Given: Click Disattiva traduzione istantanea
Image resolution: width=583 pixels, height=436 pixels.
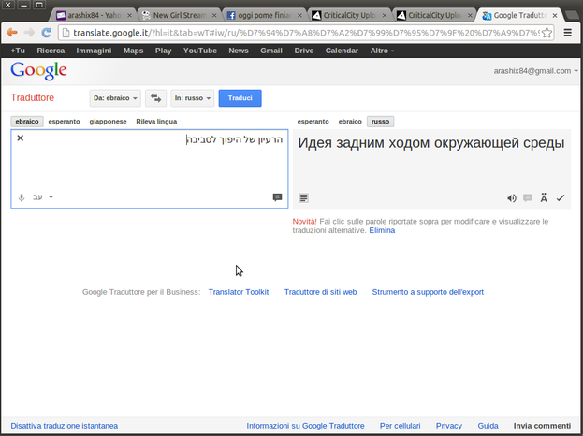Looking at the screenshot, I should pyautogui.click(x=65, y=426).
